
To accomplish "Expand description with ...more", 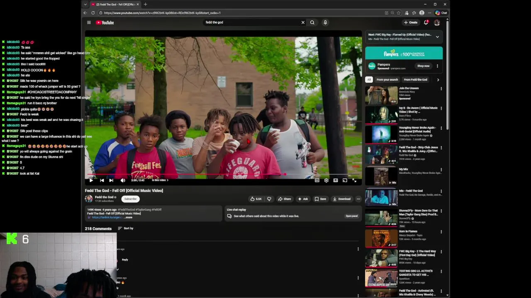I will coord(129,218).
